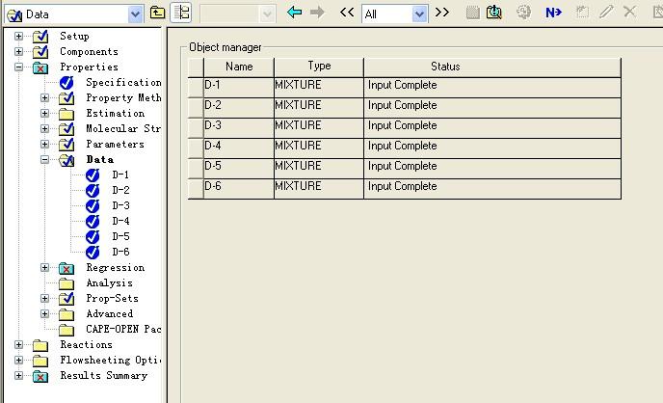Click the N> Next input button
Screen dimensions: 663x403
[553, 13]
